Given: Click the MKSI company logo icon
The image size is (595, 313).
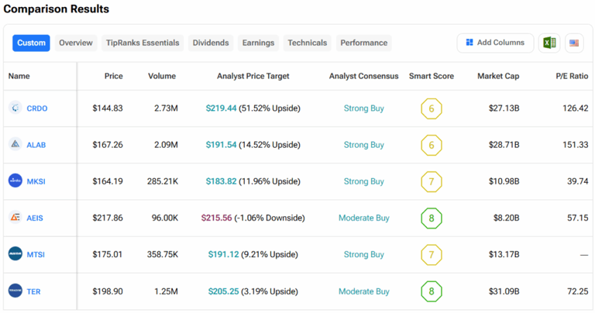Looking at the screenshot, I should tap(15, 181).
